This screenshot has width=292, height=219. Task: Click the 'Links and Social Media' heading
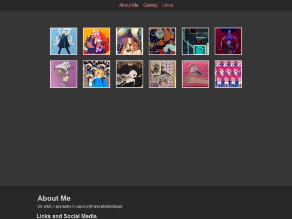tap(67, 216)
